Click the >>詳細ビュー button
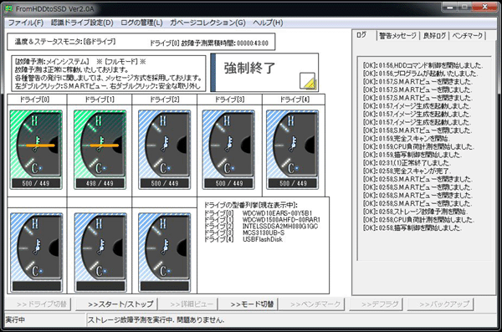The width and height of the screenshot is (502, 332). point(188,304)
